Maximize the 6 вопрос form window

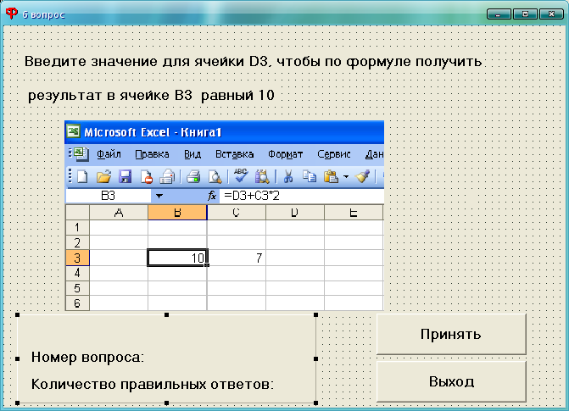525,14
